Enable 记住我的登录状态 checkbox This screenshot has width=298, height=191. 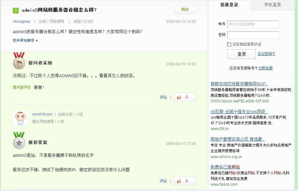[229, 44]
